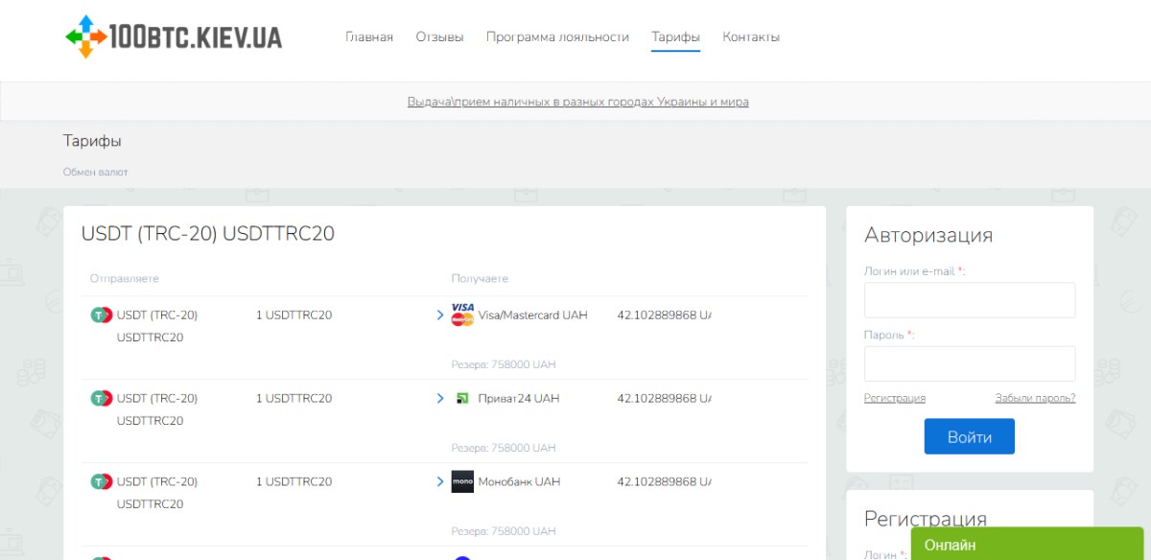Click the USDT (TRC-20) USDTTRC20 heading

tap(208, 234)
